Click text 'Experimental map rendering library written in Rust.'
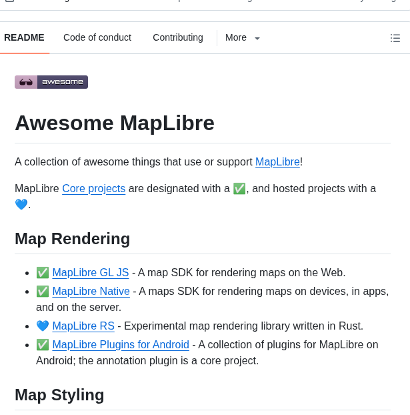 (x=243, y=326)
